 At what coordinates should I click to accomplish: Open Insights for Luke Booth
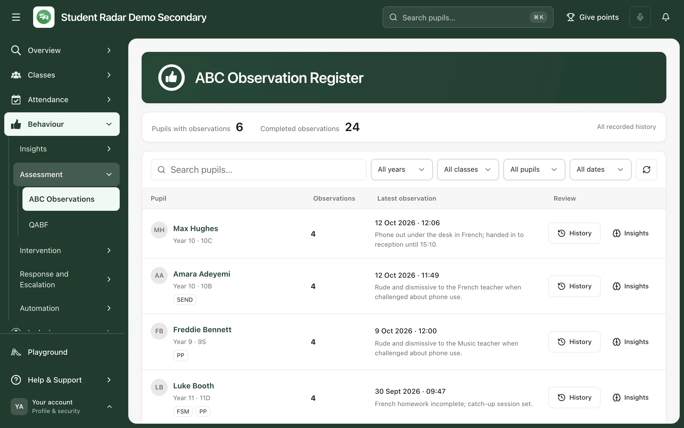pyautogui.click(x=630, y=397)
